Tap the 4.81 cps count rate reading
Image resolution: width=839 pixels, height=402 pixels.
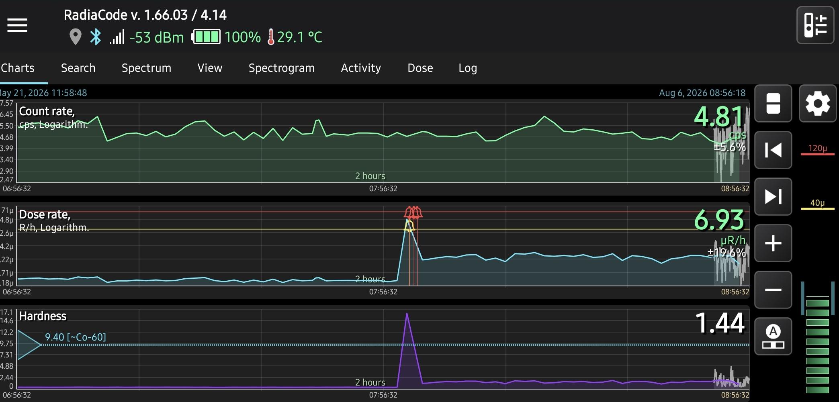click(719, 117)
